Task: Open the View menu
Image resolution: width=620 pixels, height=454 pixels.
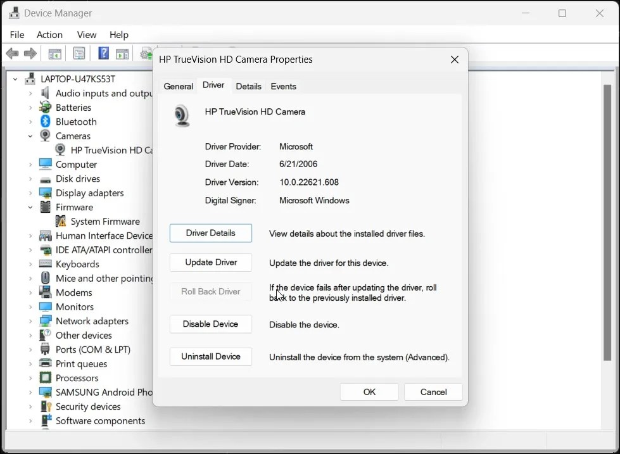Action: (86, 35)
